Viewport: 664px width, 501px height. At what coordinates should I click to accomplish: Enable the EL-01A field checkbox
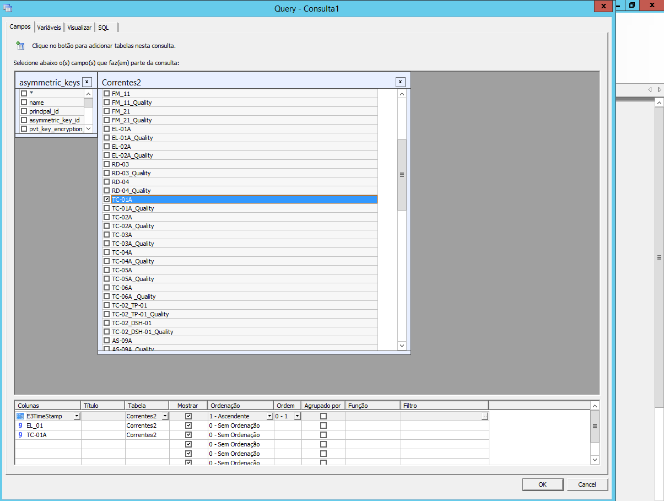coord(107,129)
